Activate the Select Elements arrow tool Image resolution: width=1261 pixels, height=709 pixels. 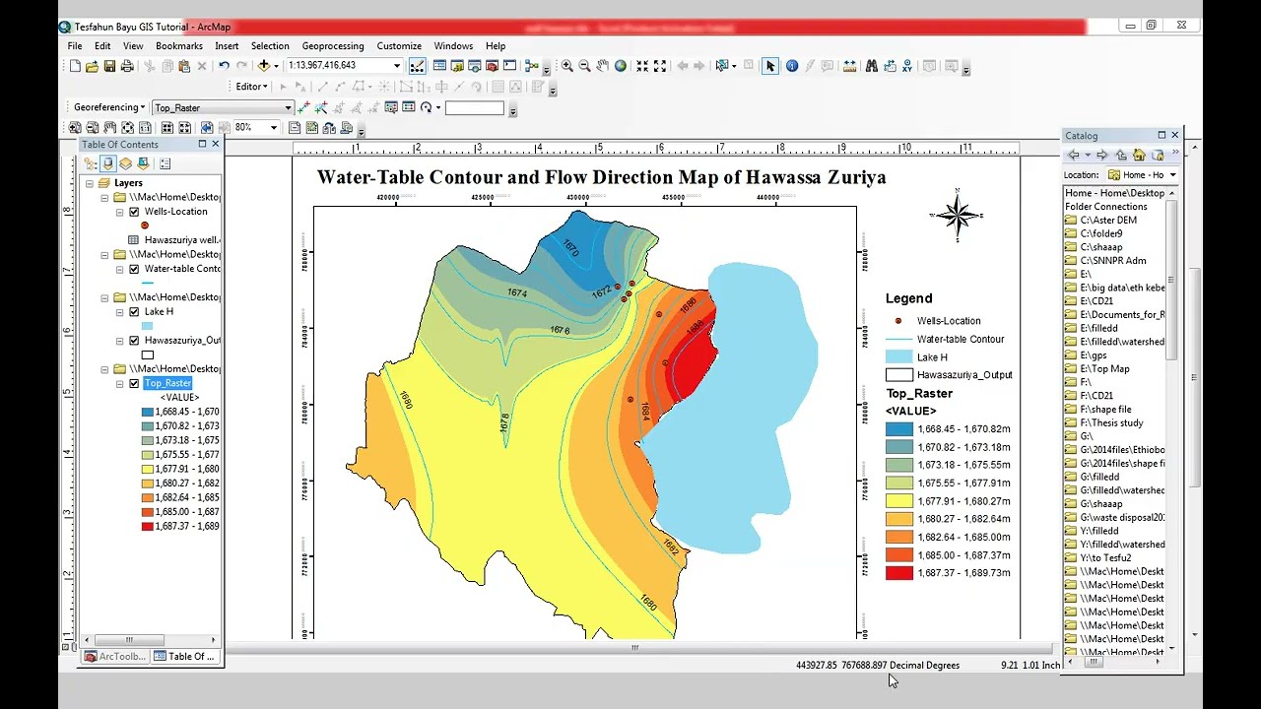click(770, 66)
